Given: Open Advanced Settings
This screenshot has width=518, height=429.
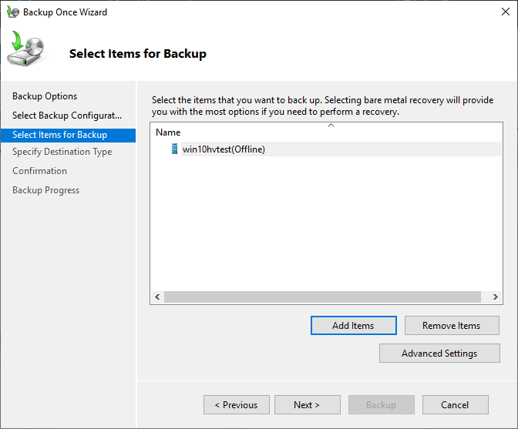Looking at the screenshot, I should click(x=439, y=354).
